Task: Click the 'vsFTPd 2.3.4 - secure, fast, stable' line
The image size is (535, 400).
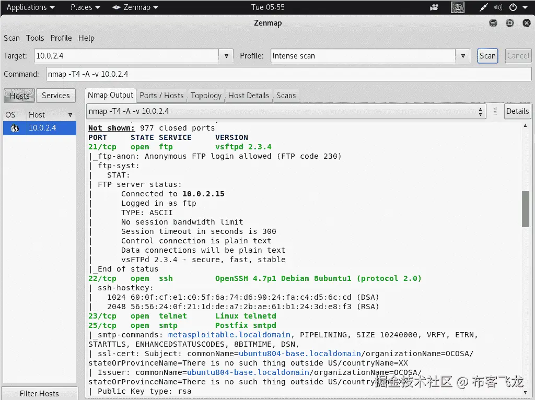Action: (x=203, y=260)
